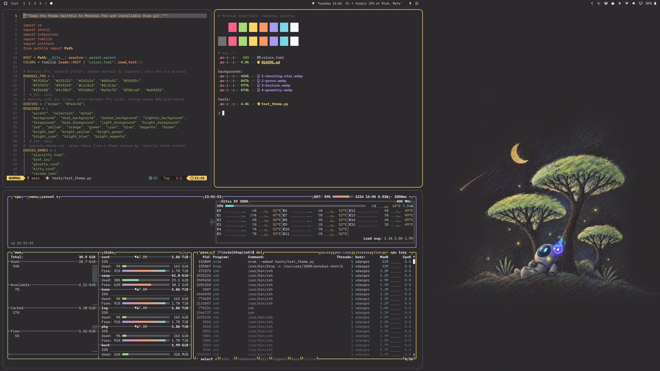Click the purple swatch in second palette row
The width and height of the screenshot is (660, 371).
[x=274, y=41]
